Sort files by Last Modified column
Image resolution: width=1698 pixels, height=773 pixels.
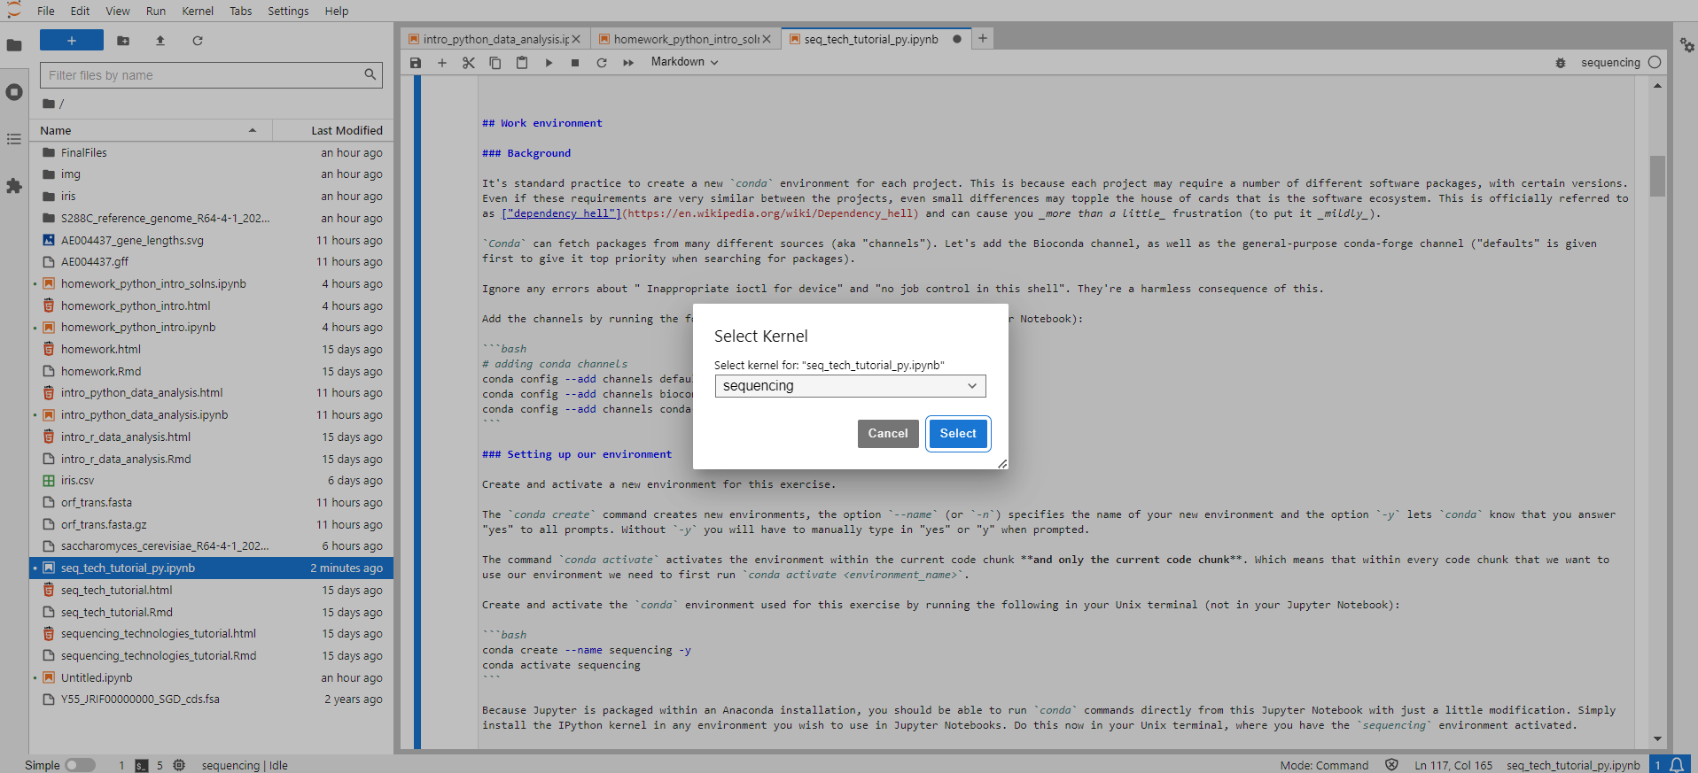333,130
